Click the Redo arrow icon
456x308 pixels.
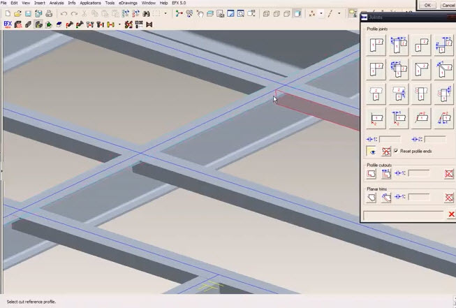pyautogui.click(x=74, y=14)
